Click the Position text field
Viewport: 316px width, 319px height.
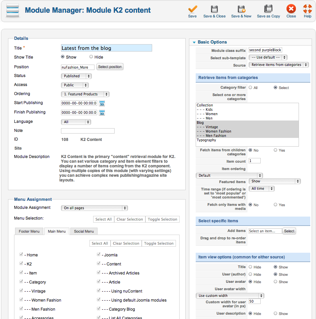click(78, 67)
